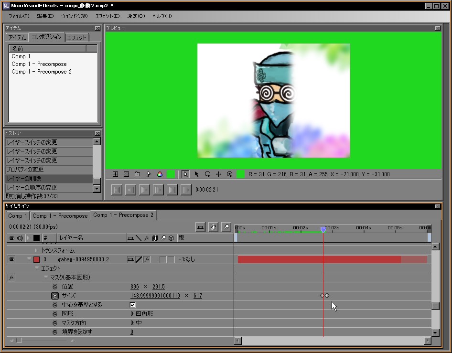Toggle the stopwatch for 境界をぼかす property
This screenshot has height=353, width=452.
tap(55, 332)
